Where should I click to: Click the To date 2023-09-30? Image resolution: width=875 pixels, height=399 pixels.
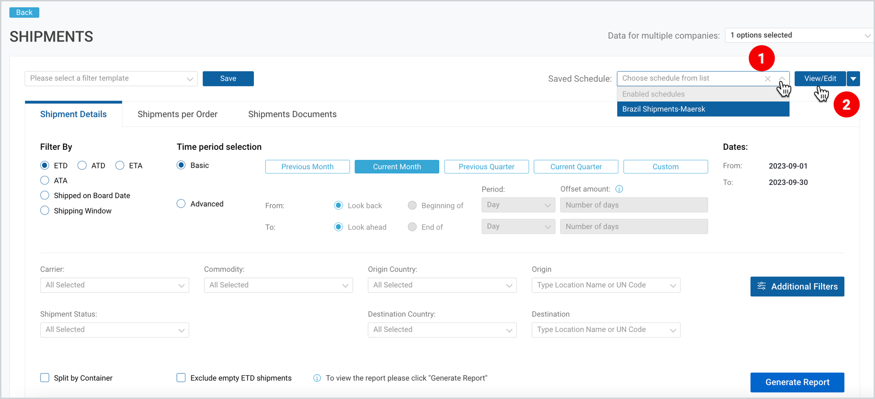tap(788, 182)
